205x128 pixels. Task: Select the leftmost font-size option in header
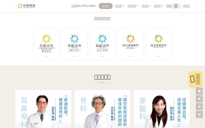(173, 6)
